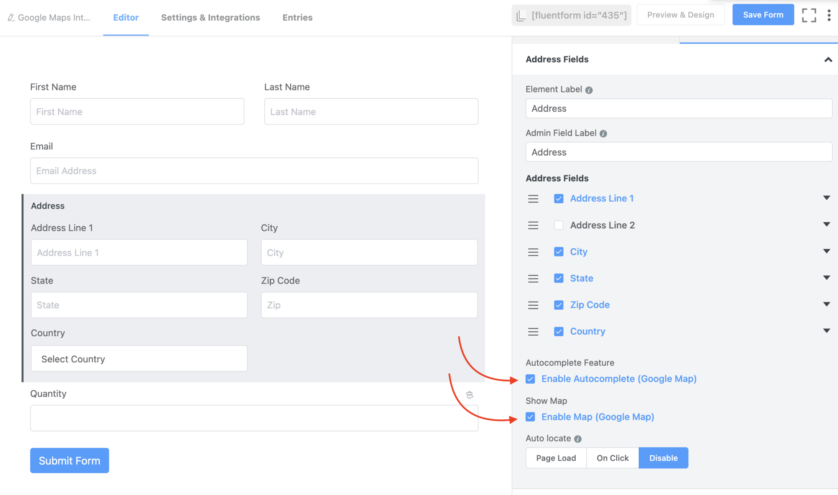Click the info icon next to Auto locate
Image resolution: width=838 pixels, height=495 pixels.
pos(578,439)
